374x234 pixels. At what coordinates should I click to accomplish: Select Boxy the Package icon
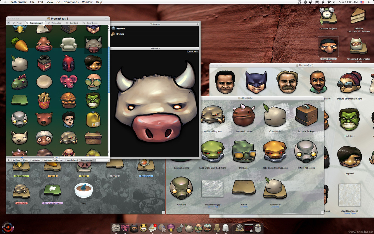coord(306,115)
